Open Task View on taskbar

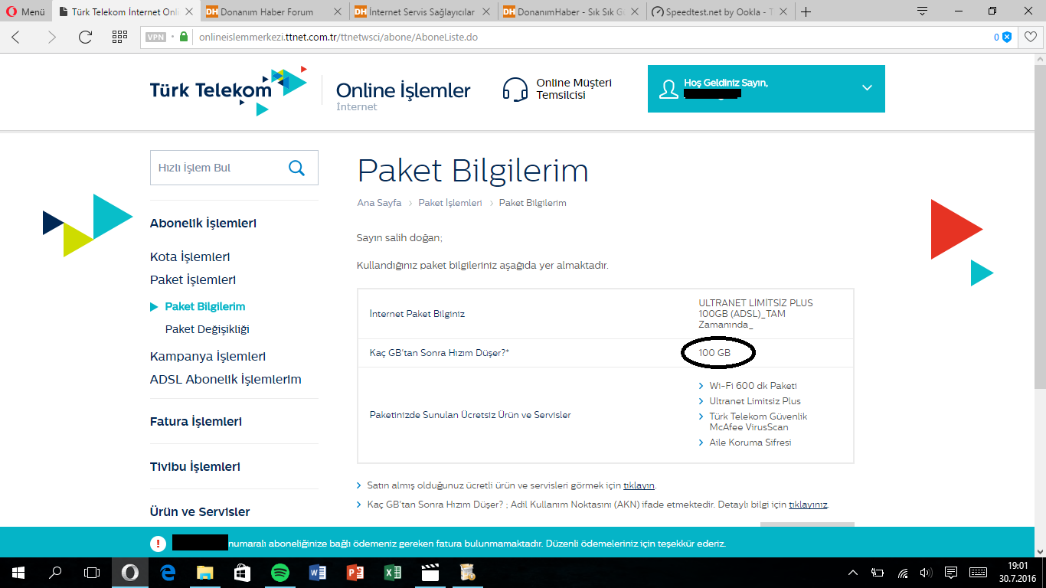tap(92, 572)
